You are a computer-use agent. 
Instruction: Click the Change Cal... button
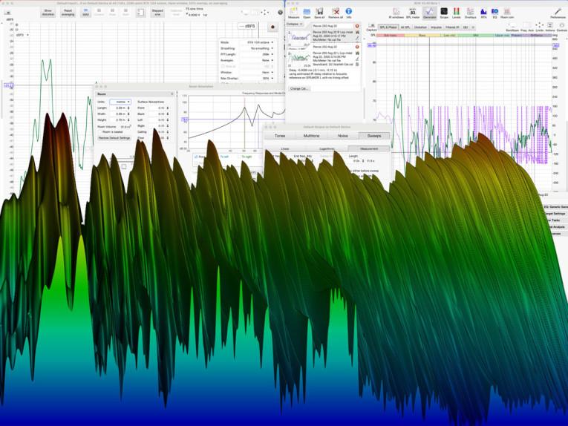click(x=298, y=88)
